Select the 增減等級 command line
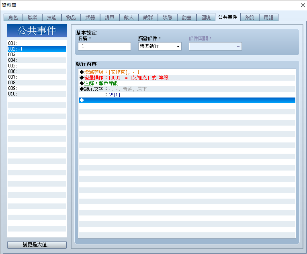307x254 pixels. pos(187,72)
